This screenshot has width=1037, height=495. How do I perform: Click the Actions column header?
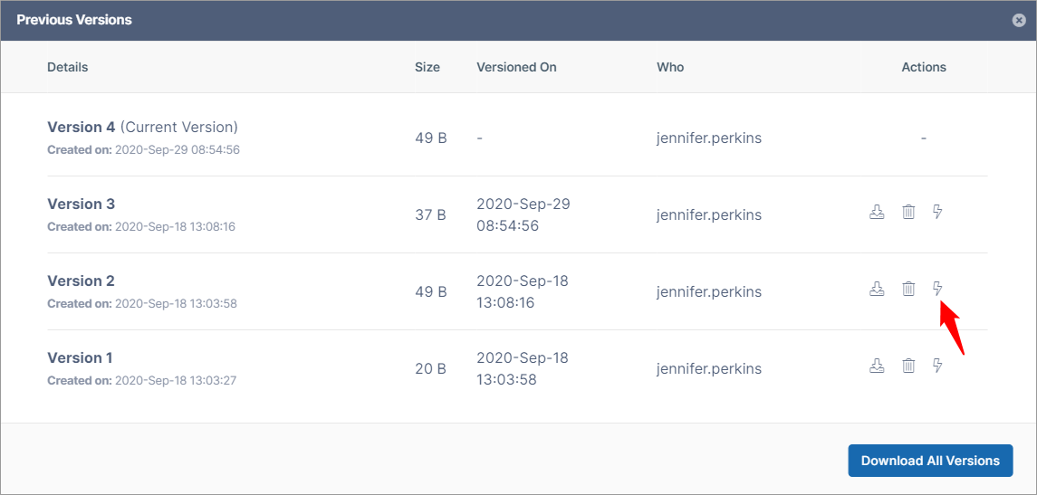924,67
